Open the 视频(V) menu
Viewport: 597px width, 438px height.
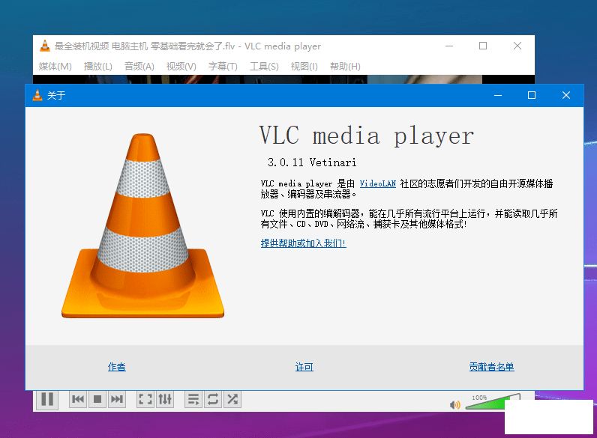pos(181,67)
